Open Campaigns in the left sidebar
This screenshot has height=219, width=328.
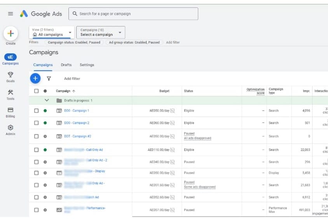[10, 59]
